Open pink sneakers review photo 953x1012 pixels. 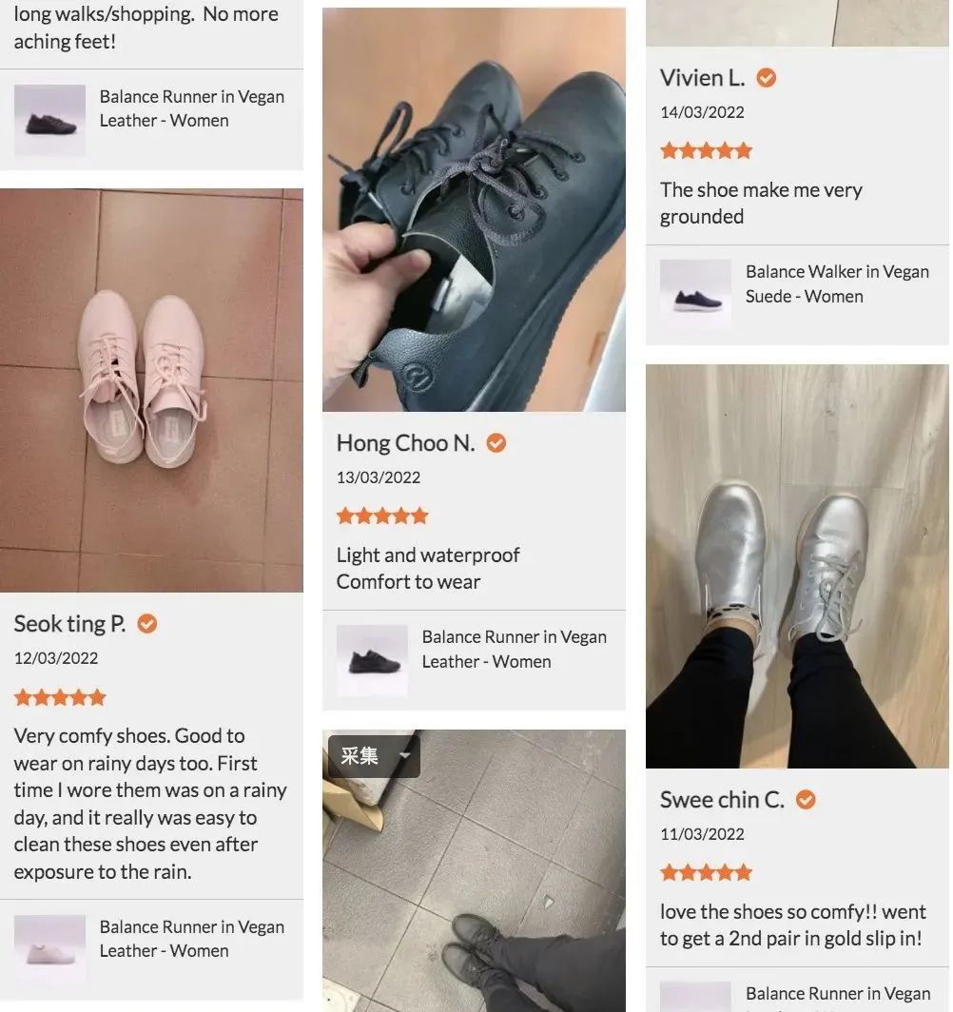(151, 391)
